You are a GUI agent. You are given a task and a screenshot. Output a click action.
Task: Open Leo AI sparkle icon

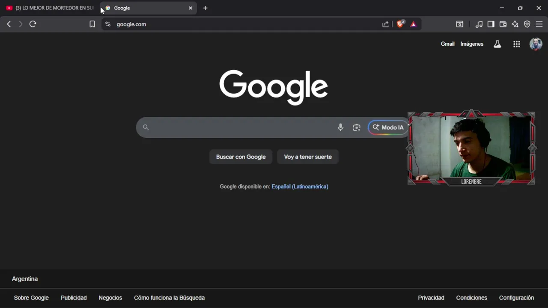[515, 24]
